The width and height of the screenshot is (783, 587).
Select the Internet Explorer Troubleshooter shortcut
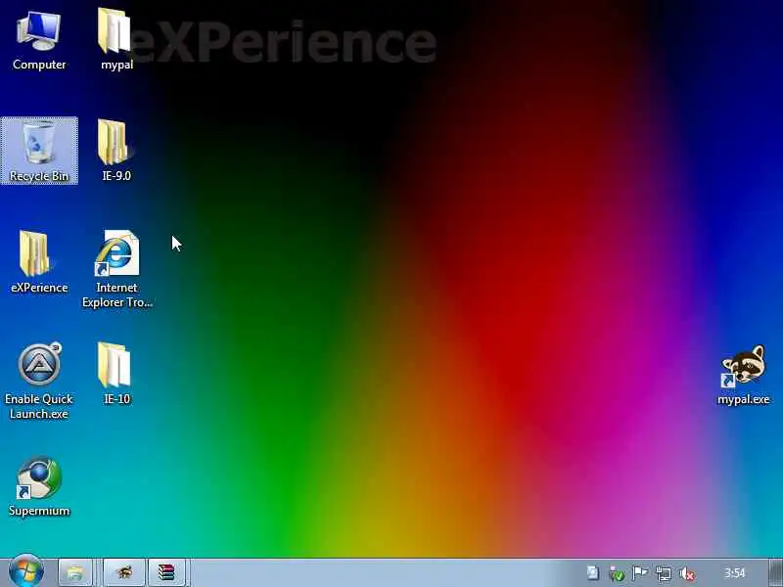116,268
